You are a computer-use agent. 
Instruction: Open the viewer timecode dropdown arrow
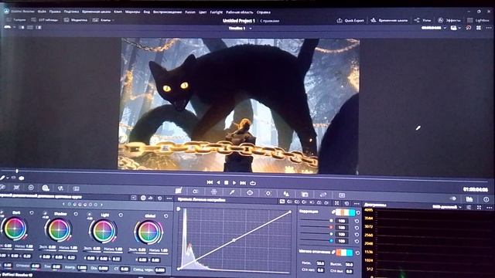(x=445, y=28)
